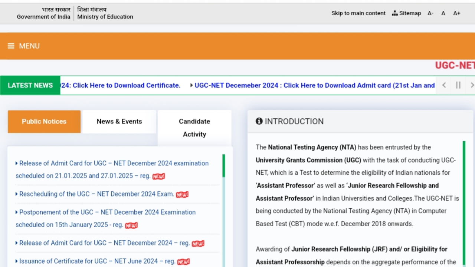The height and width of the screenshot is (267, 475).
Task: Click the NEW badge next to Issuance of Certificate
Action: tap(183, 262)
